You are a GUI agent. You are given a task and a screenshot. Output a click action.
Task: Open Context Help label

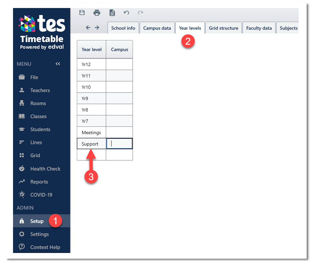45,247
